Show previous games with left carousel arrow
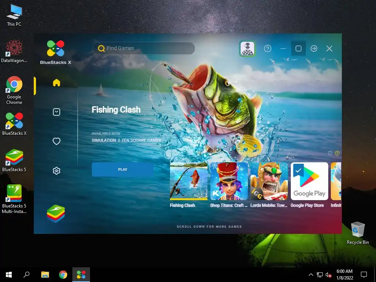The height and width of the screenshot is (282, 376). point(330,153)
